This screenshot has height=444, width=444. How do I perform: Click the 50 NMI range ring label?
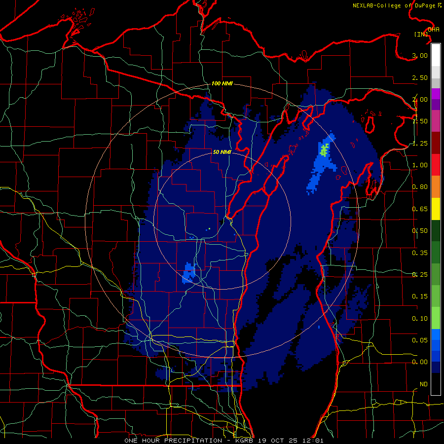pos(222,152)
